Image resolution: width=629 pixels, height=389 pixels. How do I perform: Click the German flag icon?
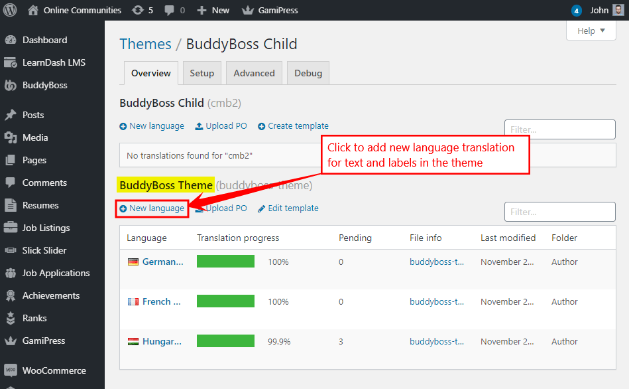click(x=133, y=262)
